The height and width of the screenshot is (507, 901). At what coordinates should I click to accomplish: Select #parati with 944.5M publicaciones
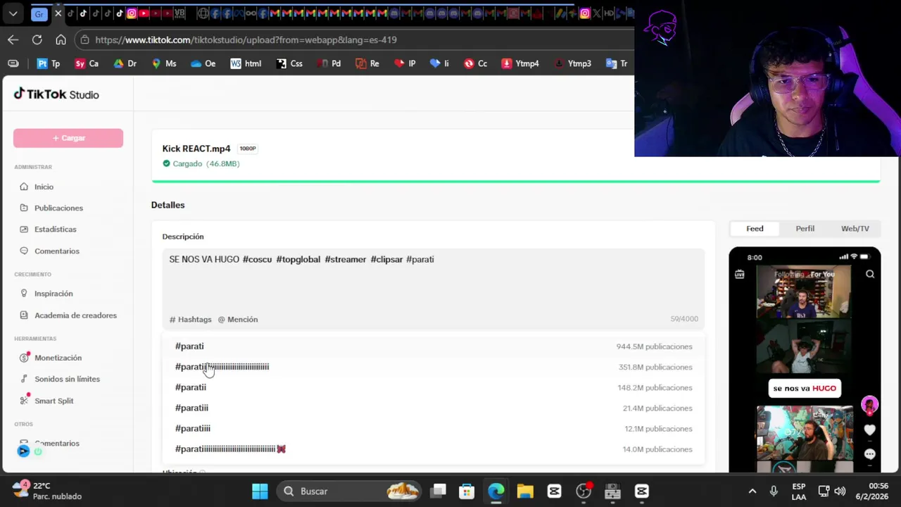[x=434, y=346]
